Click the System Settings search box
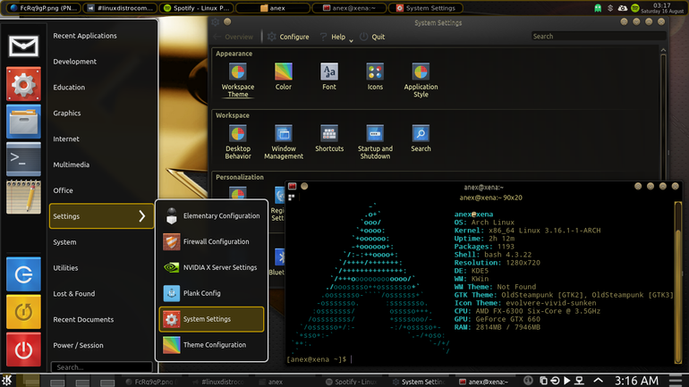Viewport: 689px width, 387px height. [x=599, y=37]
